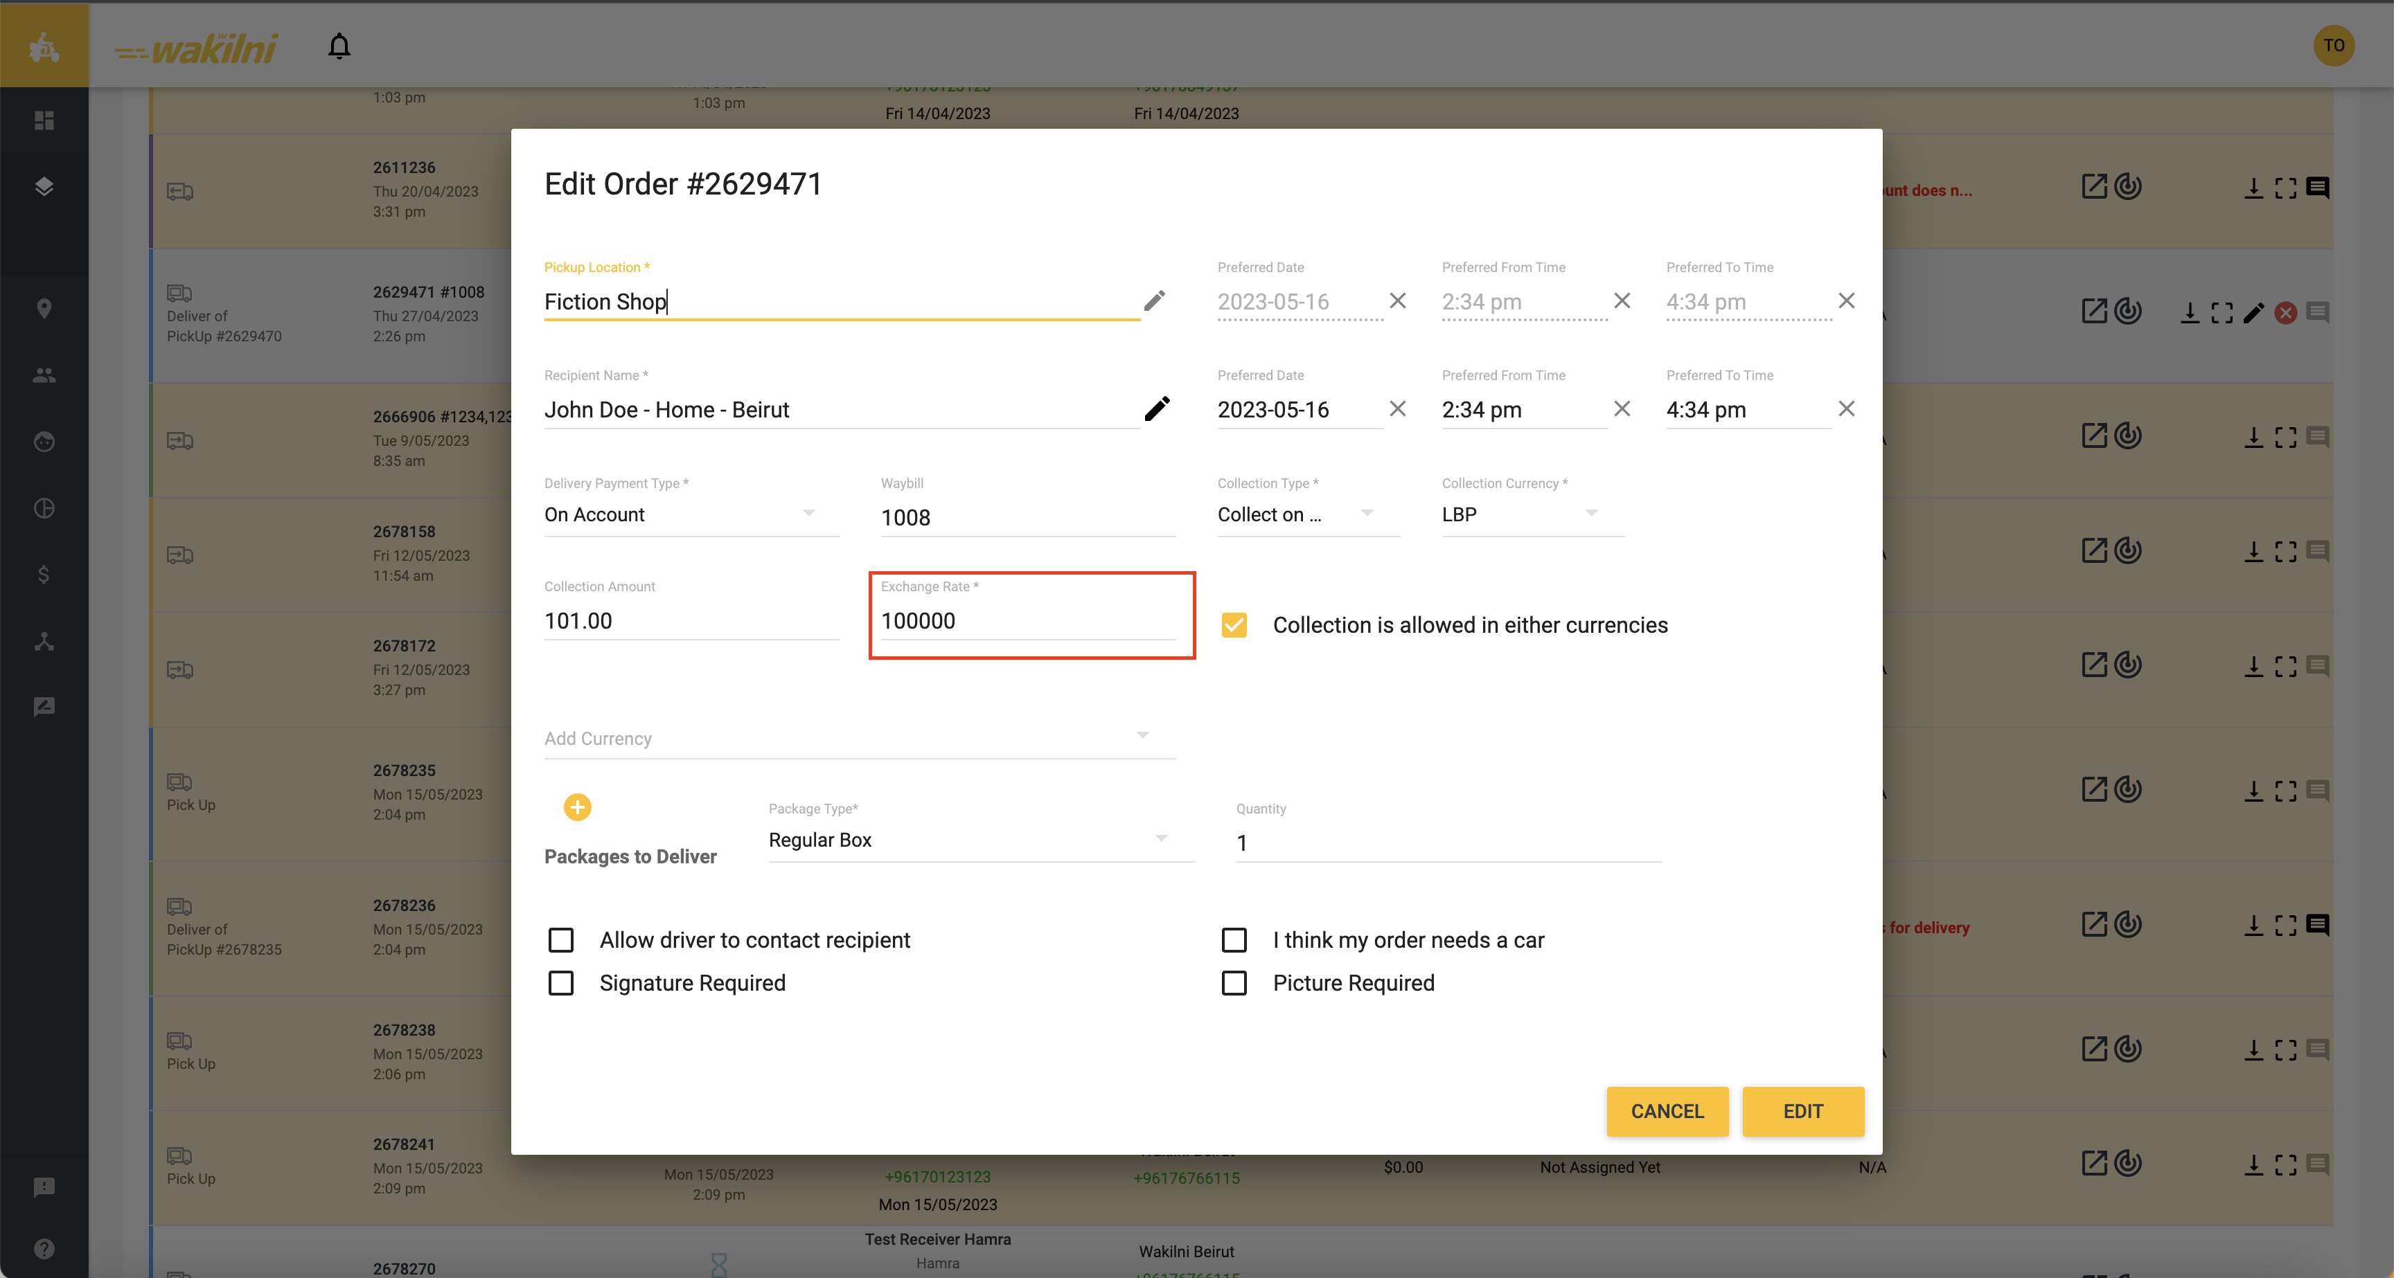Tick the Picture Required checkbox
This screenshot has width=2394, height=1278.
[1234, 982]
